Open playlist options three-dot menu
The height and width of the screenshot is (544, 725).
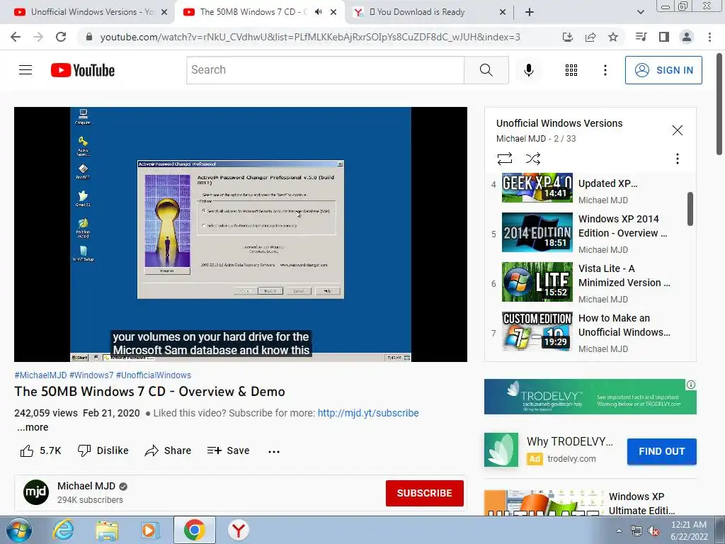(678, 159)
